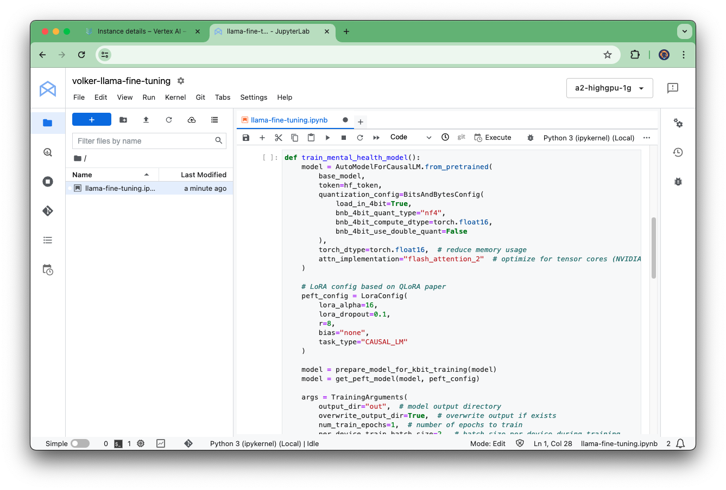Image resolution: width=726 pixels, height=490 pixels.
Task: Sort files by the Name column header
Action: (82, 175)
